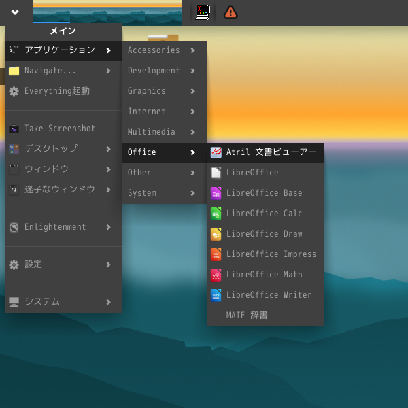The height and width of the screenshot is (408, 408).
Task: Launch Atril 文書ビューアー by its label
Action: [x=271, y=152]
